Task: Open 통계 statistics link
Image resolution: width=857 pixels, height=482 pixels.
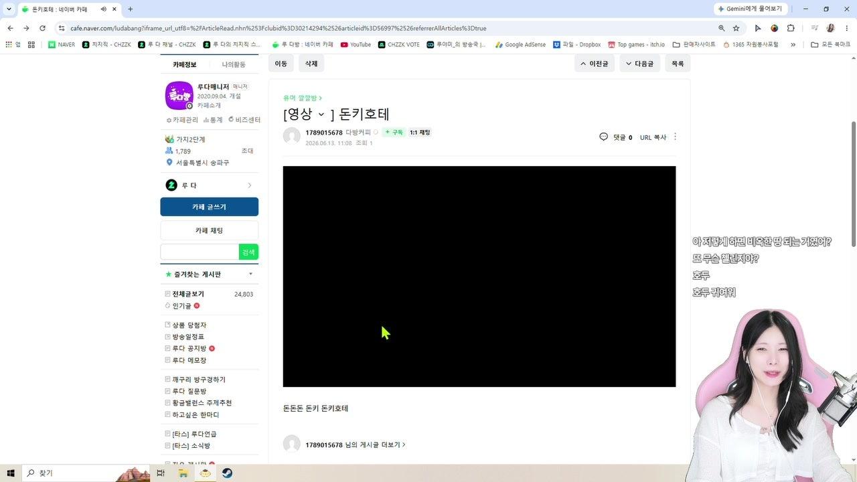Action: click(213, 120)
